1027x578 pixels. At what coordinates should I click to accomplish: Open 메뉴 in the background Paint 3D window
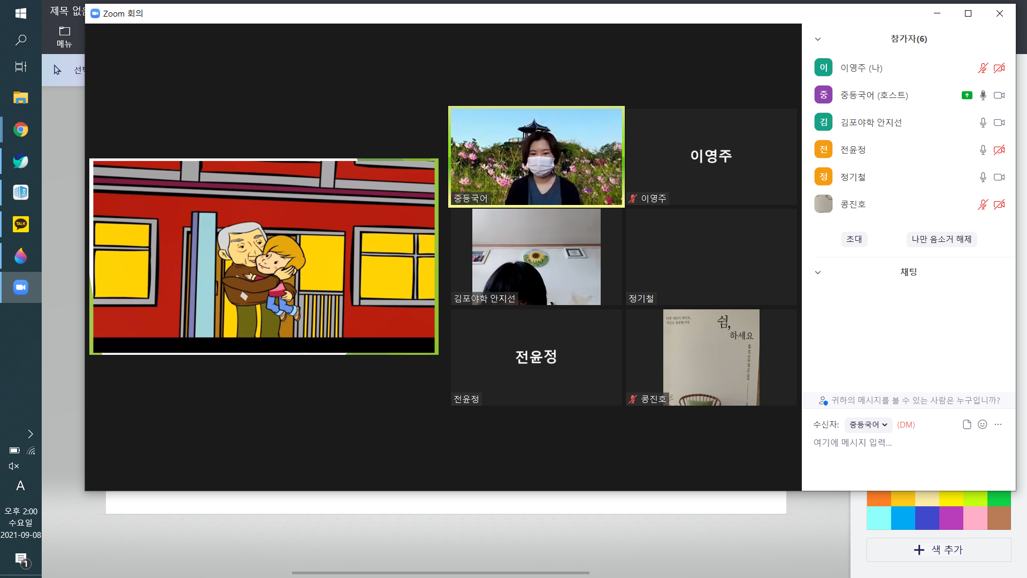pyautogui.click(x=64, y=37)
